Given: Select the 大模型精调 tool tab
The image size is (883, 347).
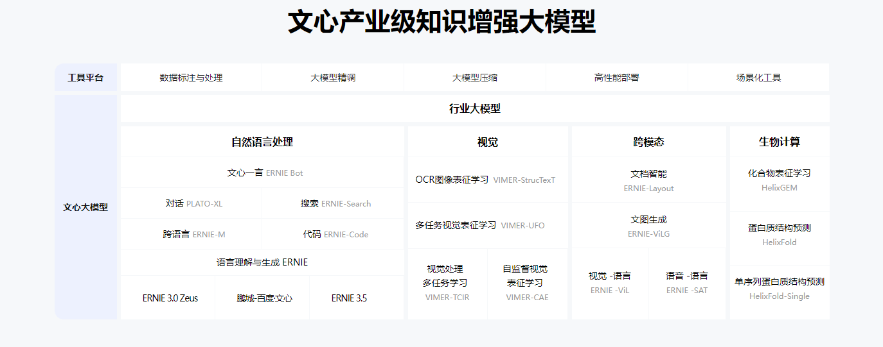Looking at the screenshot, I should click(333, 78).
